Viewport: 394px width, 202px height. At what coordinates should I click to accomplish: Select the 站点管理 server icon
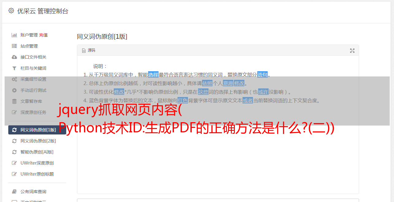pyautogui.click(x=14, y=46)
